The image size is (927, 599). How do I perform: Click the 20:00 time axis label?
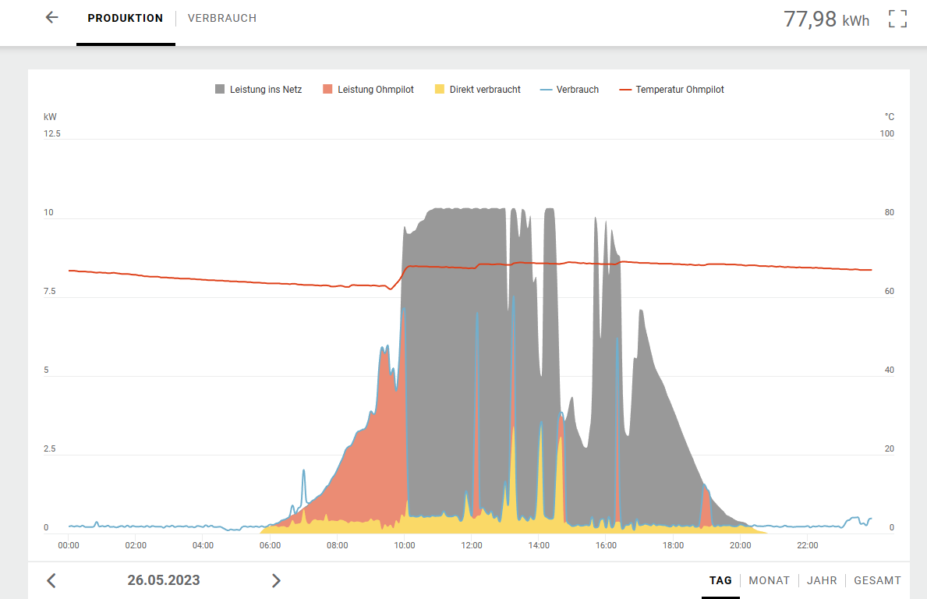pyautogui.click(x=740, y=545)
